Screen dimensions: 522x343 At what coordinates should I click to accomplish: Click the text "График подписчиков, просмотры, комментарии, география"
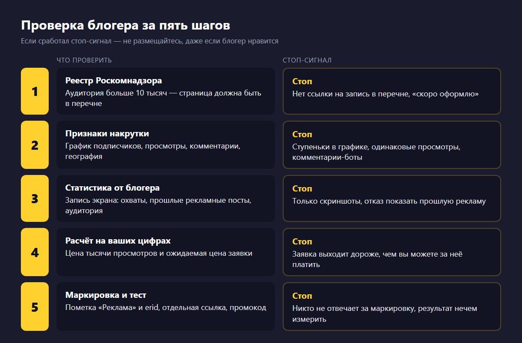click(153, 151)
